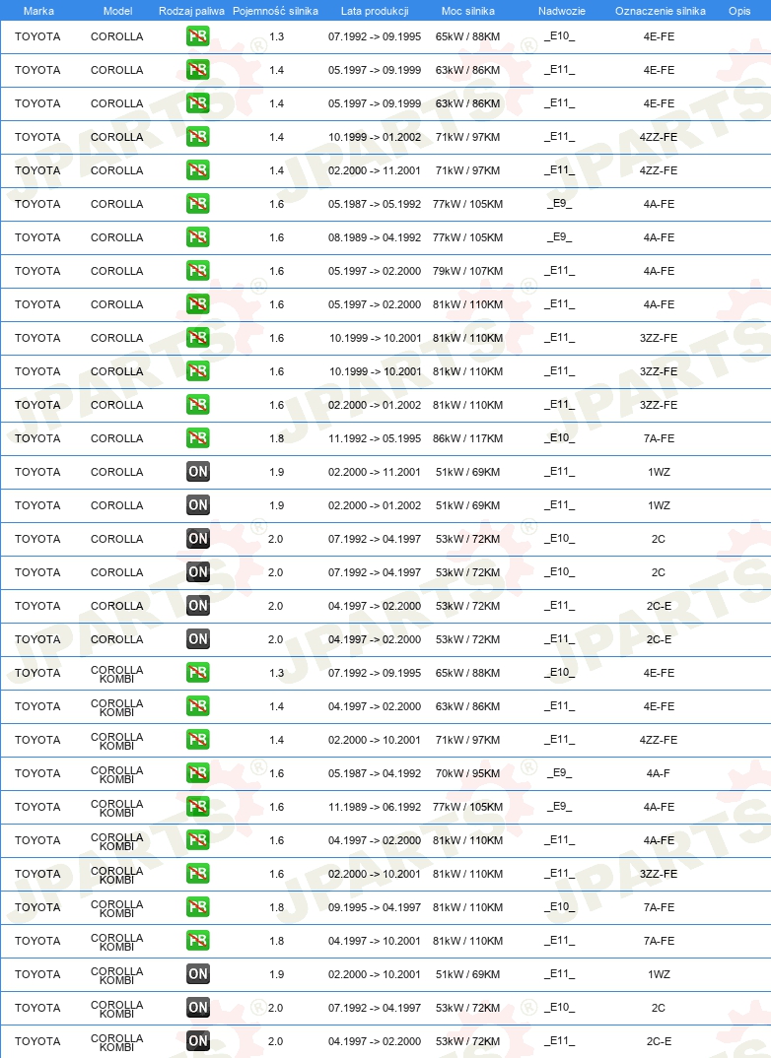
Task: Click diesel ON icon for Corolla 1.9 02.2000 -> 11.2001
Action: coord(198,472)
